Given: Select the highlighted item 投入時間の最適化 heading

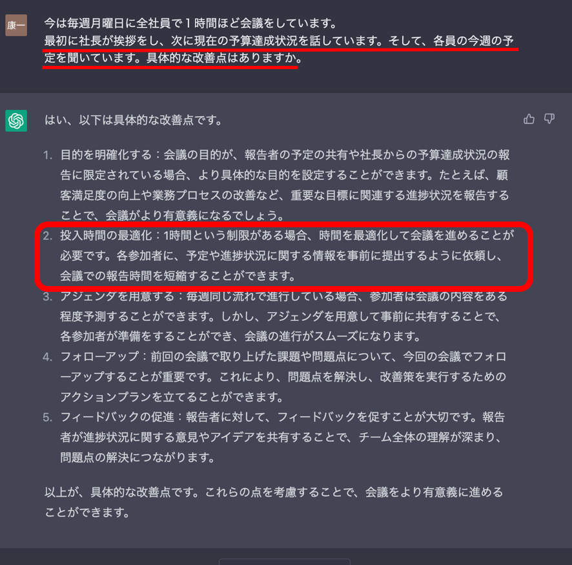Looking at the screenshot, I should [106, 236].
